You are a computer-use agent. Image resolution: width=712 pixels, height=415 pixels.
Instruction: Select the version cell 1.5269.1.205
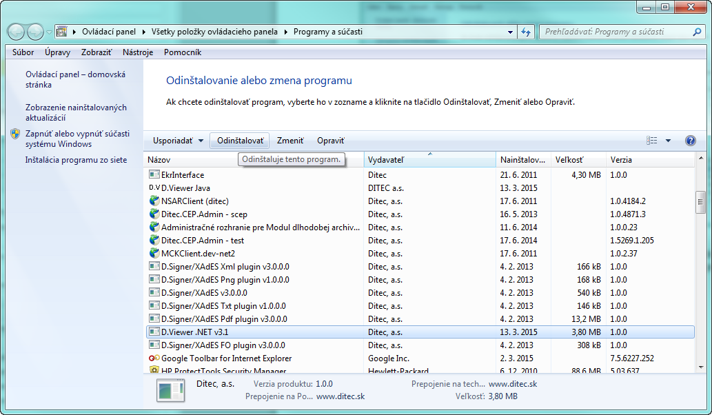pos(632,240)
